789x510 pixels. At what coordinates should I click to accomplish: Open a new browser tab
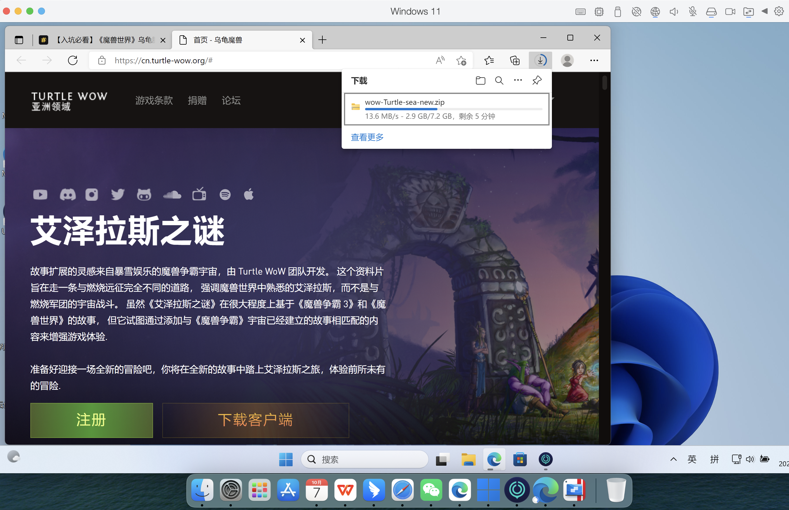(x=322, y=40)
